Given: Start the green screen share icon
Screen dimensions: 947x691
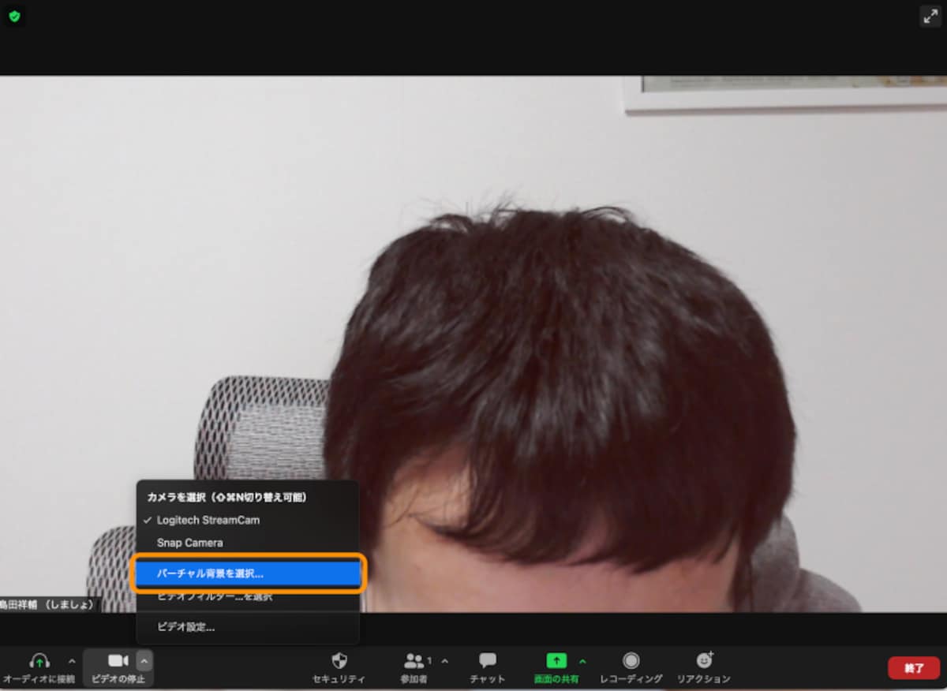Looking at the screenshot, I should [x=557, y=660].
